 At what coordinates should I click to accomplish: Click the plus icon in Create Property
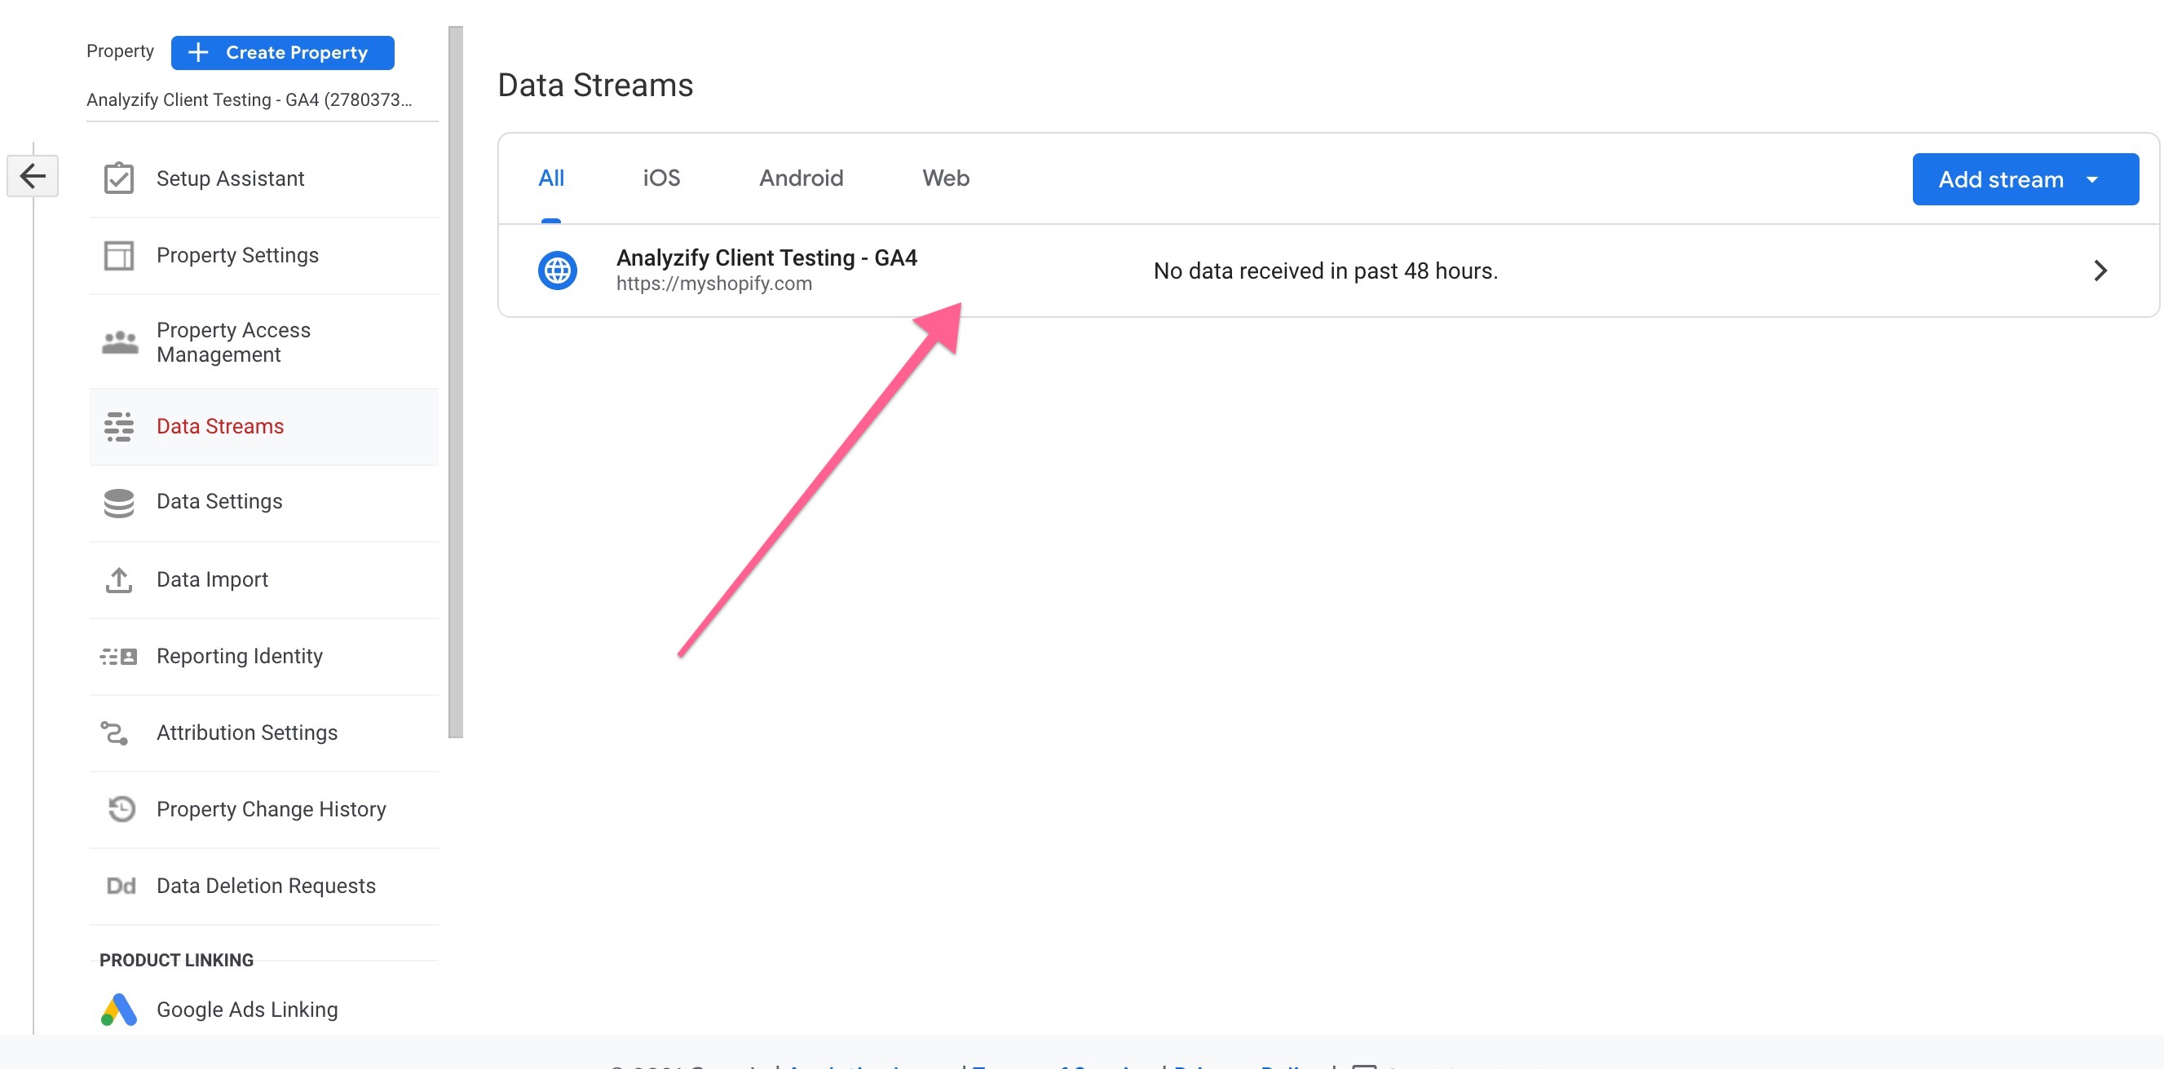tap(197, 52)
